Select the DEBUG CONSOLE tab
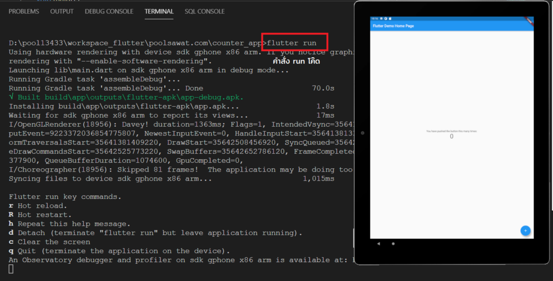 click(109, 11)
